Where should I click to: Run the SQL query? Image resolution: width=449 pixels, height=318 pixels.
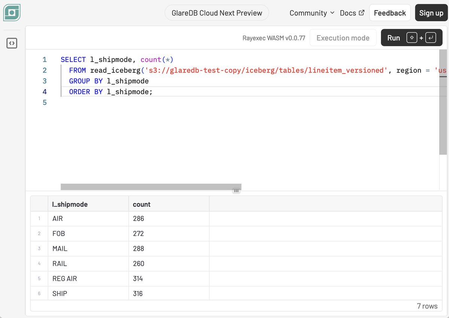[x=412, y=38]
